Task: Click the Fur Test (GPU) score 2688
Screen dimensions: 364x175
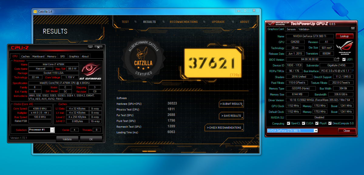Action: [x=171, y=115]
